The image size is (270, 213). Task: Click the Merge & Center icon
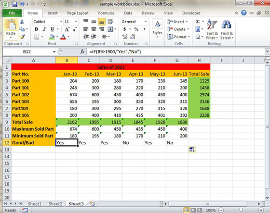110,29
